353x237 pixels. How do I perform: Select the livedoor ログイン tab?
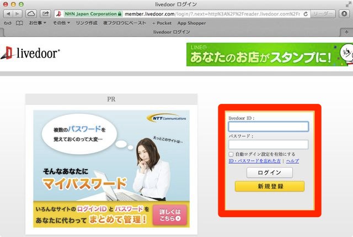click(172, 32)
